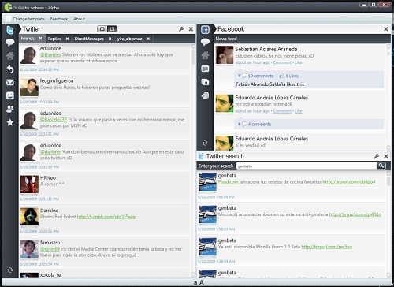Comment on Sebastian Aciares Araneda post
Image resolution: width=394 pixels, height=287 pixels.
[282, 62]
